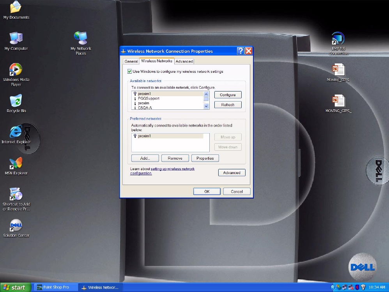Click the available networks scrollbar thumb

tap(206, 99)
